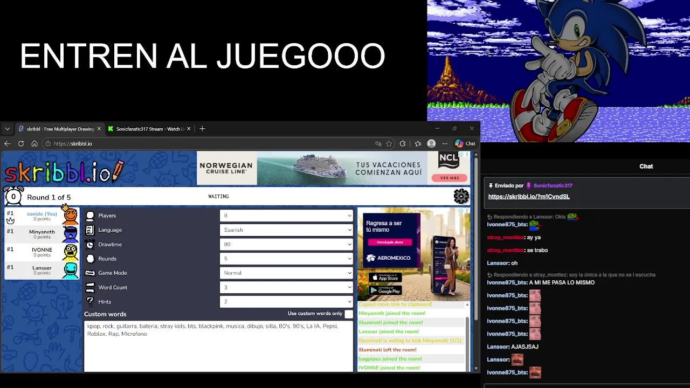
Task: Open the skribbl settings gear
Action: [x=461, y=196]
